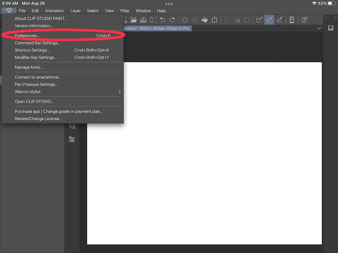Click the sidebar panel icon below the eraser area
The height and width of the screenshot is (253, 338).
(x=72, y=139)
